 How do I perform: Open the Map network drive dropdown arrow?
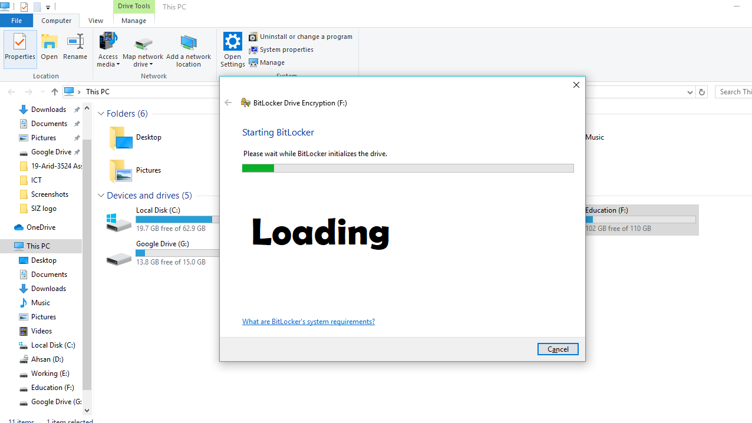pyautogui.click(x=151, y=65)
